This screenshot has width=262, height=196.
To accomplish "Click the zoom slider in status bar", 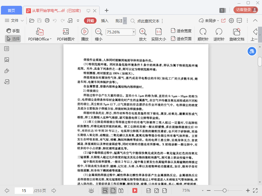I will click(x=225, y=190).
